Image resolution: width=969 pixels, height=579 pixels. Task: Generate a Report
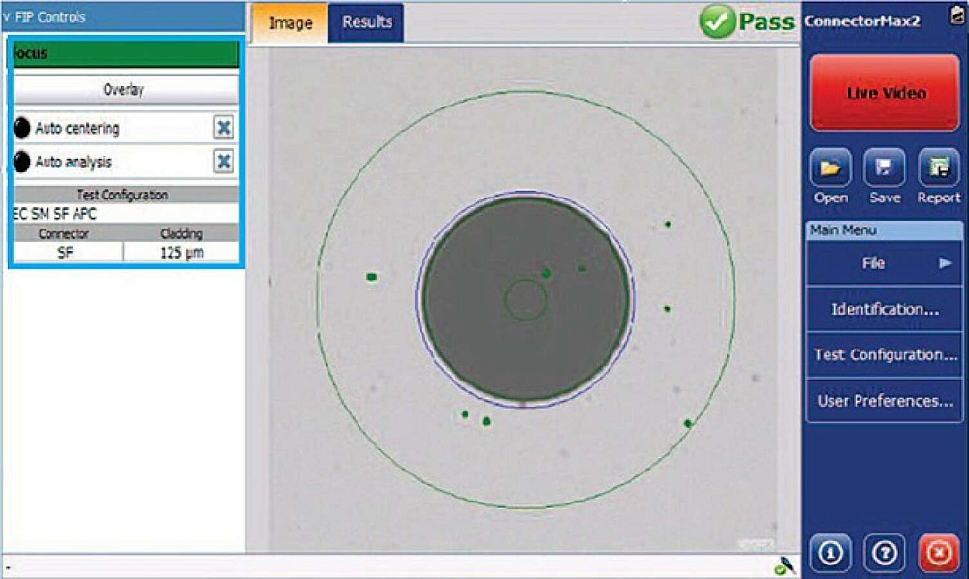938,168
